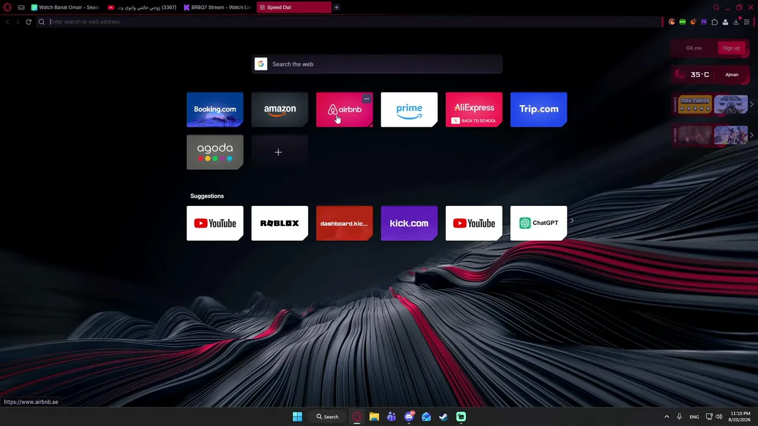
Task: Click the add-a-site plus tile
Action: click(280, 152)
